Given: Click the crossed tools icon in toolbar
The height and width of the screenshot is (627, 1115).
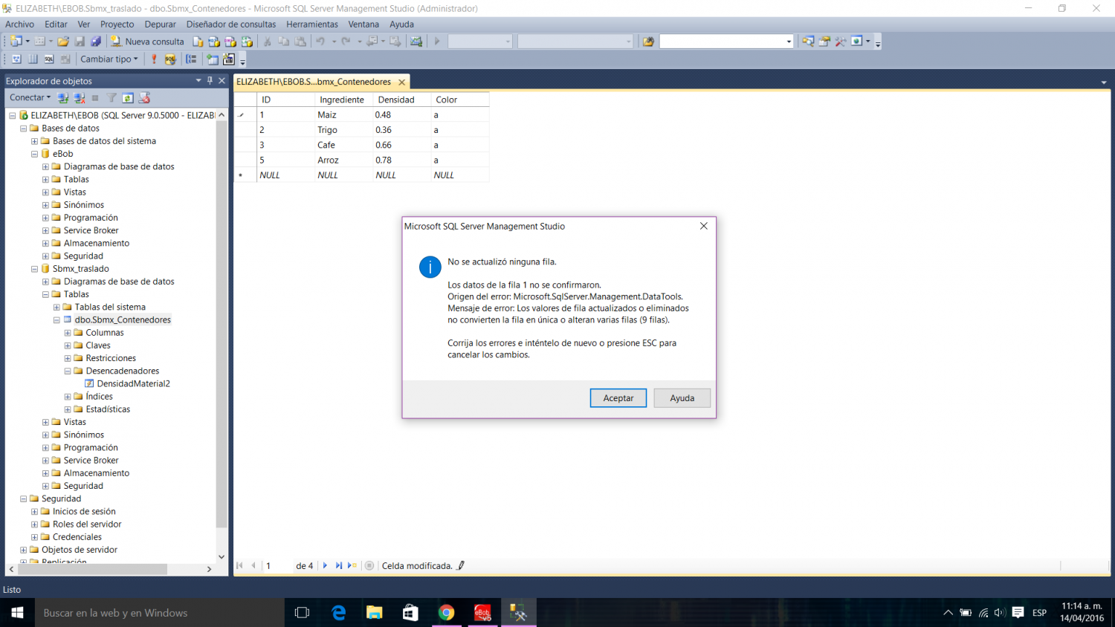Looking at the screenshot, I should click(x=841, y=42).
